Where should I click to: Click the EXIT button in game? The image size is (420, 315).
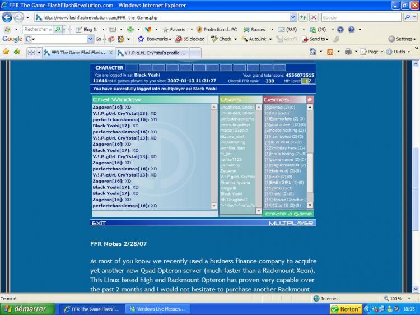(x=99, y=223)
